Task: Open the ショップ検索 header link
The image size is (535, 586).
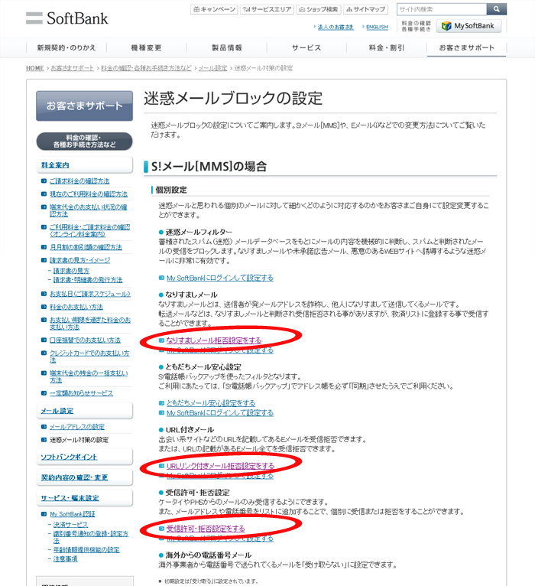Action: (x=319, y=9)
